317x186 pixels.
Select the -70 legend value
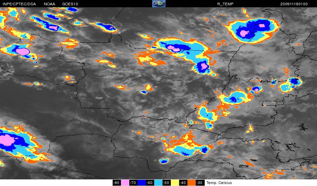pos(133,183)
